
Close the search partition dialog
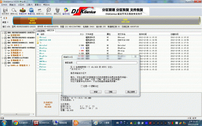coord(135,57)
